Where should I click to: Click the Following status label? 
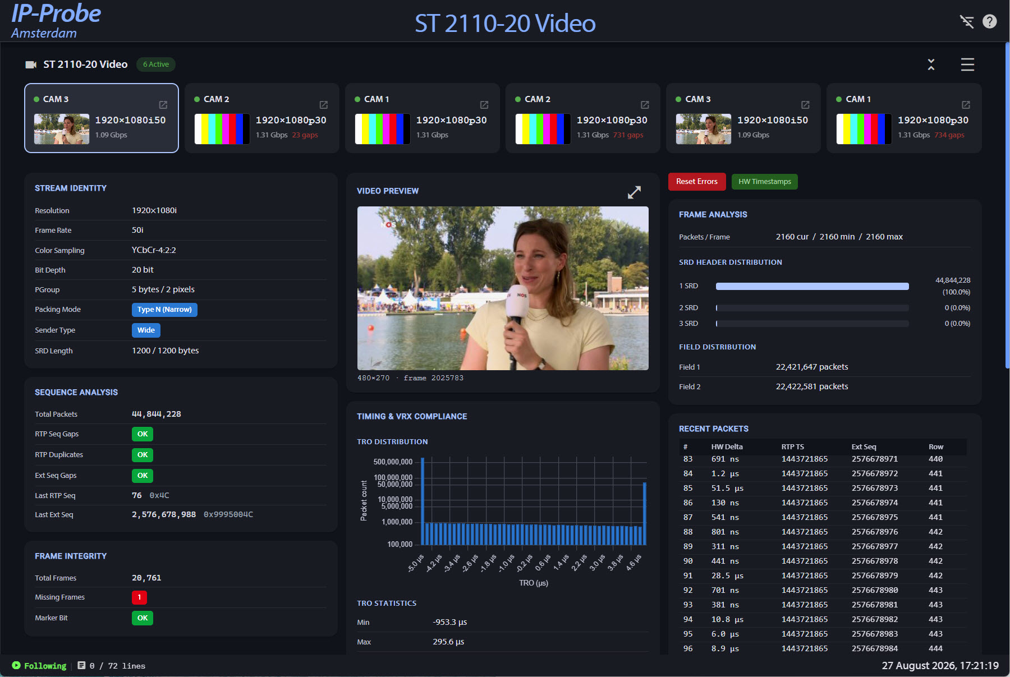(x=45, y=666)
